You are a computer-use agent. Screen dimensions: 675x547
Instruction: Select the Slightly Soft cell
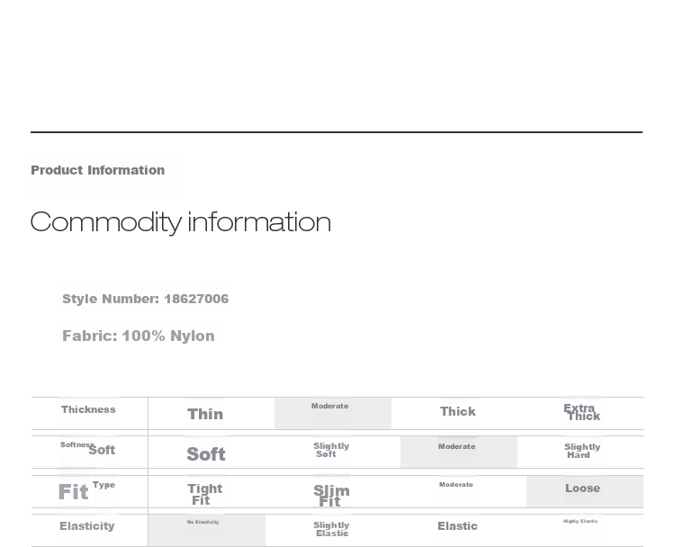[x=331, y=450]
